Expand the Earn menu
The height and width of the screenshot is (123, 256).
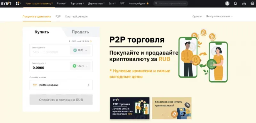[112, 4]
